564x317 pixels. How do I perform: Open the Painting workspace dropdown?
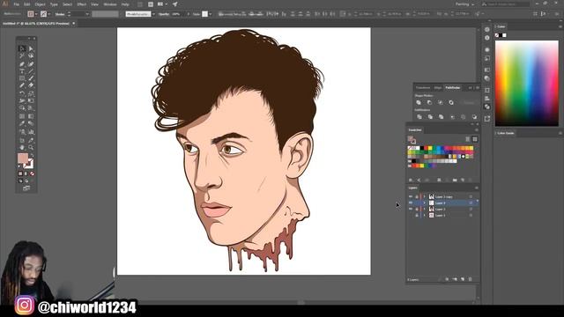coord(464,4)
